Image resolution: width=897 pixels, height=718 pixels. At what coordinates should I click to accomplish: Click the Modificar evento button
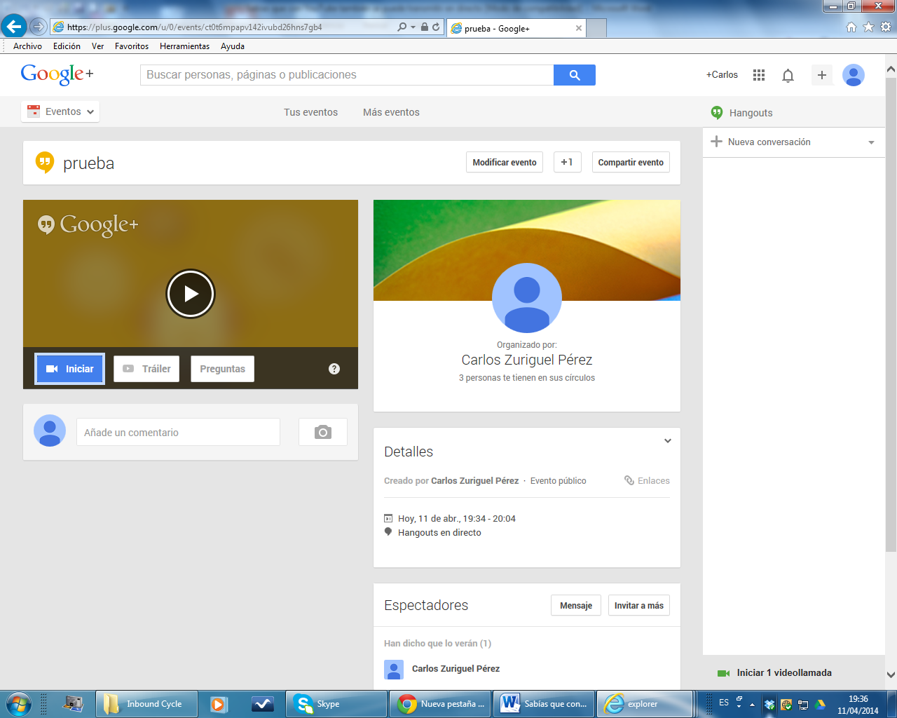click(504, 162)
